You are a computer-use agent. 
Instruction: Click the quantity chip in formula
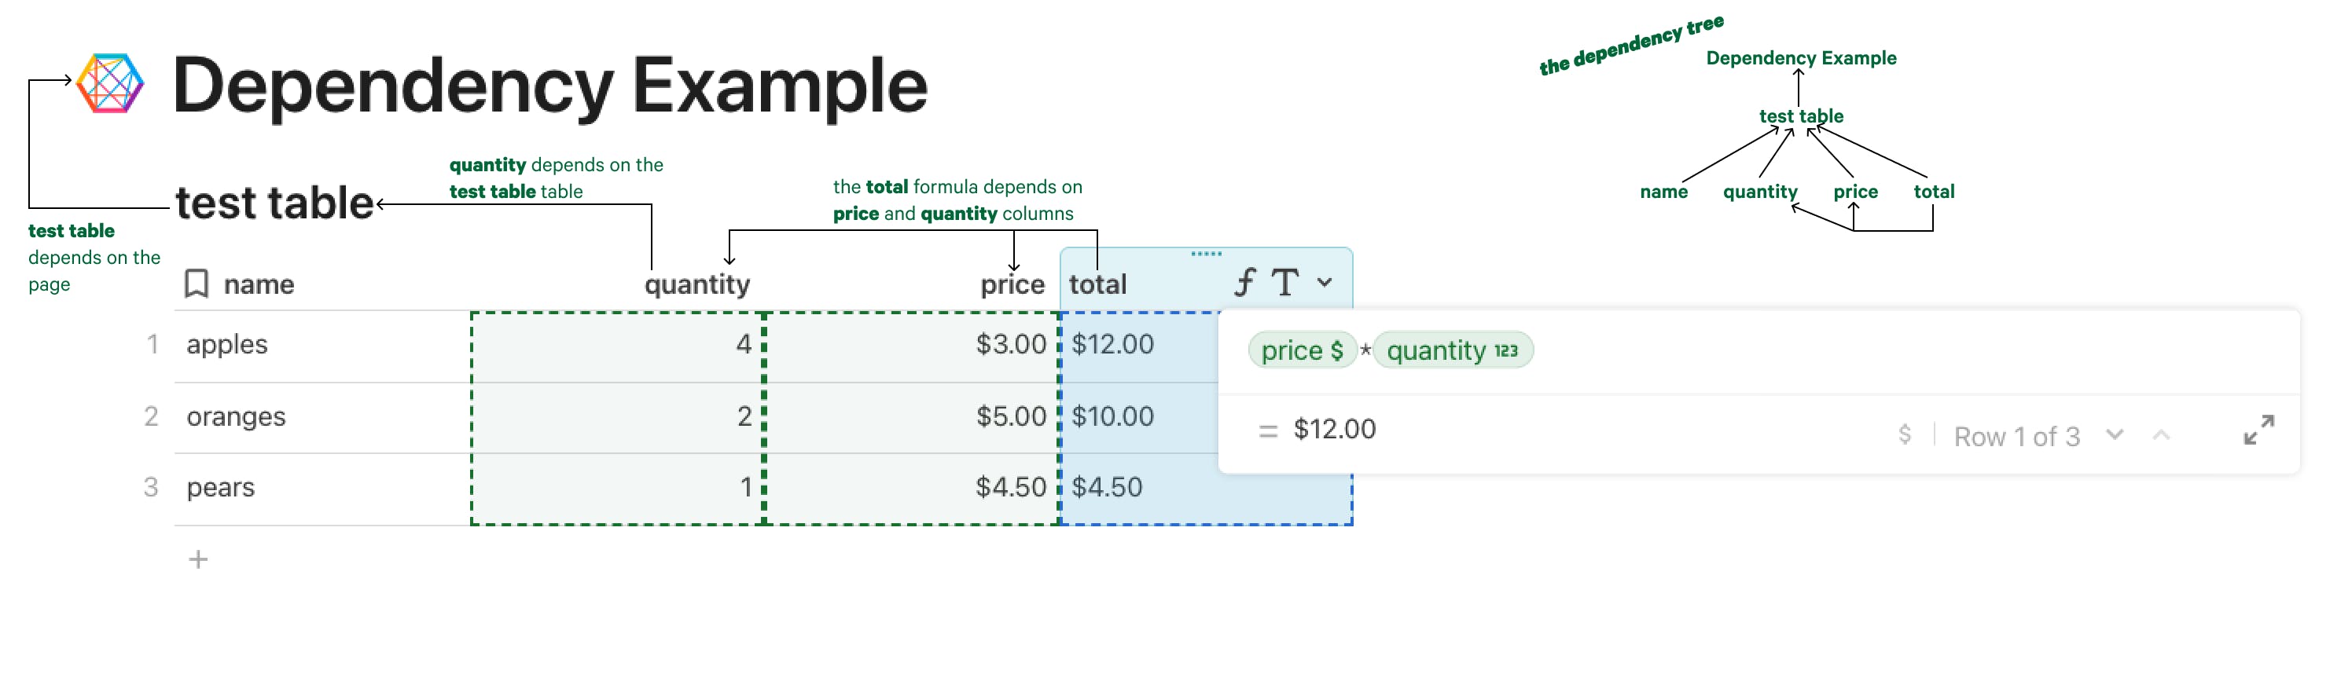[1453, 350]
